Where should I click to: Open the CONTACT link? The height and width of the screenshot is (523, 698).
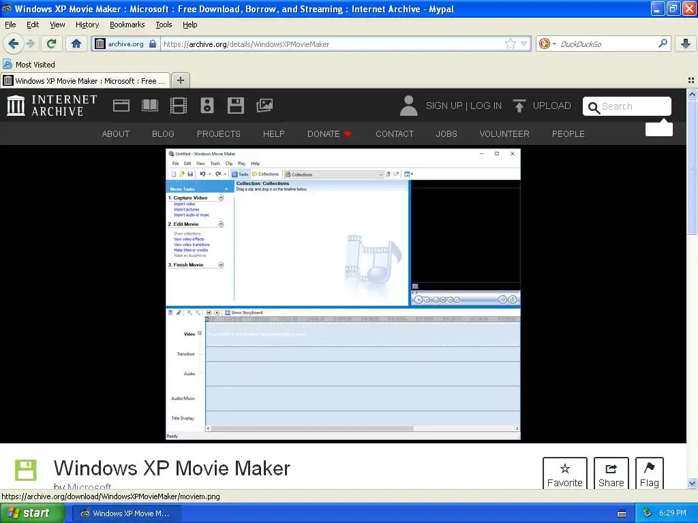(x=395, y=134)
